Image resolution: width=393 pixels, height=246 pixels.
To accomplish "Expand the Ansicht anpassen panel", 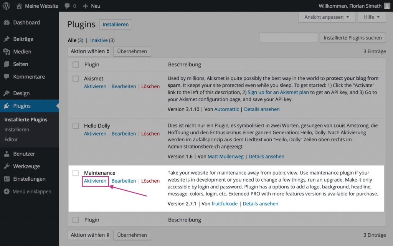I will (326, 17).
